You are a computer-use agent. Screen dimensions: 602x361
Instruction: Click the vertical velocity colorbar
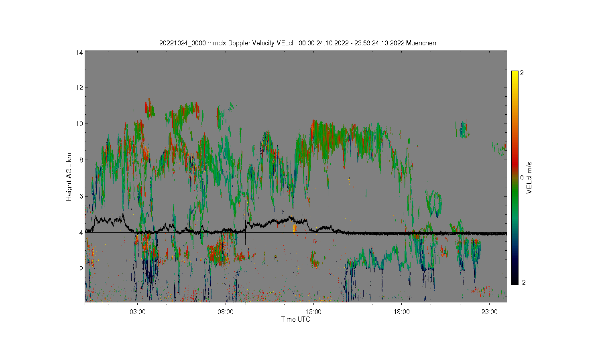(x=515, y=178)
